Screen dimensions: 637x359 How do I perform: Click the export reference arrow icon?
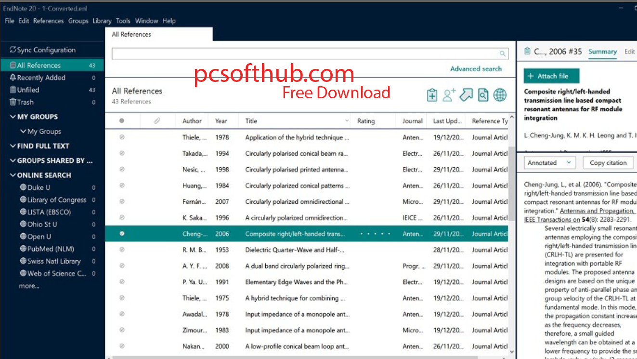tap(466, 95)
